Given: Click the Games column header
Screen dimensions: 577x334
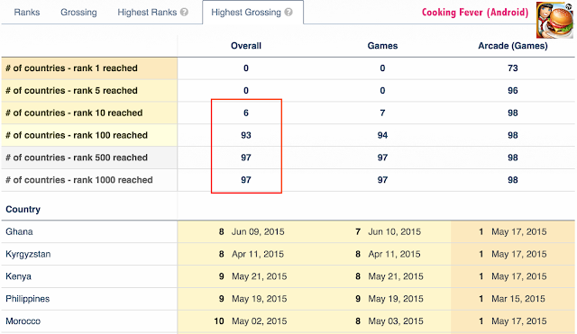Looking at the screenshot, I should click(382, 46).
